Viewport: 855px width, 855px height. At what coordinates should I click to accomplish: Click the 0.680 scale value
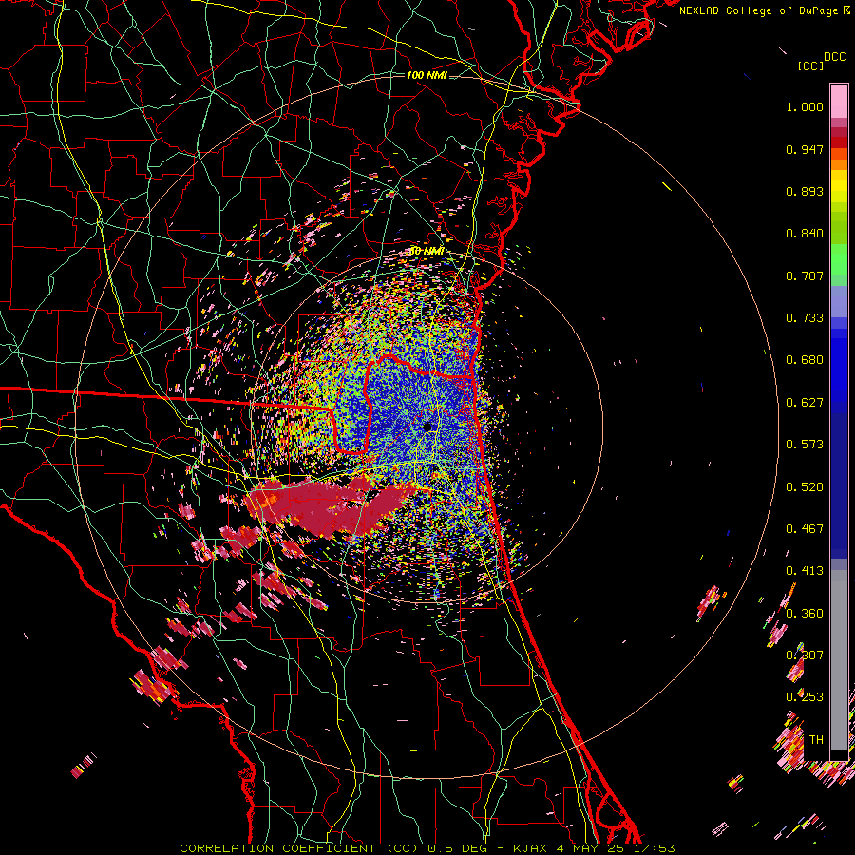[805, 360]
